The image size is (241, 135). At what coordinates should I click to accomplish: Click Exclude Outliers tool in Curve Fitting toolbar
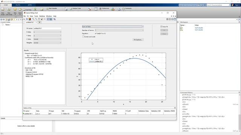coord(44,19)
